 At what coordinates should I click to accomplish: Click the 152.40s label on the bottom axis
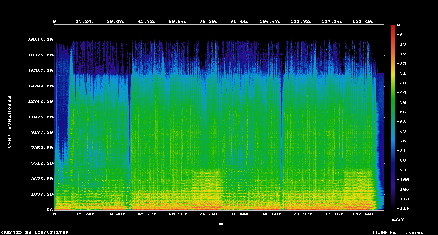pos(363,214)
